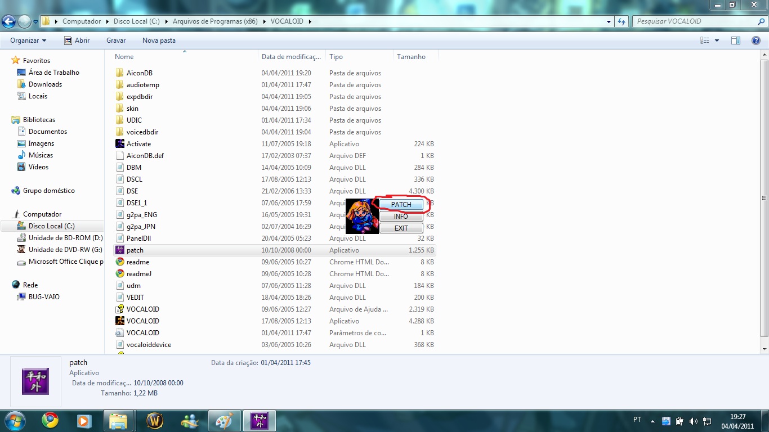Open Unidade de BD-ROM (D:) drive

tap(65, 237)
